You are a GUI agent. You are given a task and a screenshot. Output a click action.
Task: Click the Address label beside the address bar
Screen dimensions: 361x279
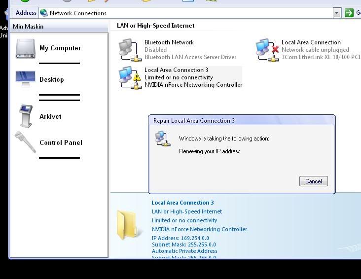tap(26, 13)
